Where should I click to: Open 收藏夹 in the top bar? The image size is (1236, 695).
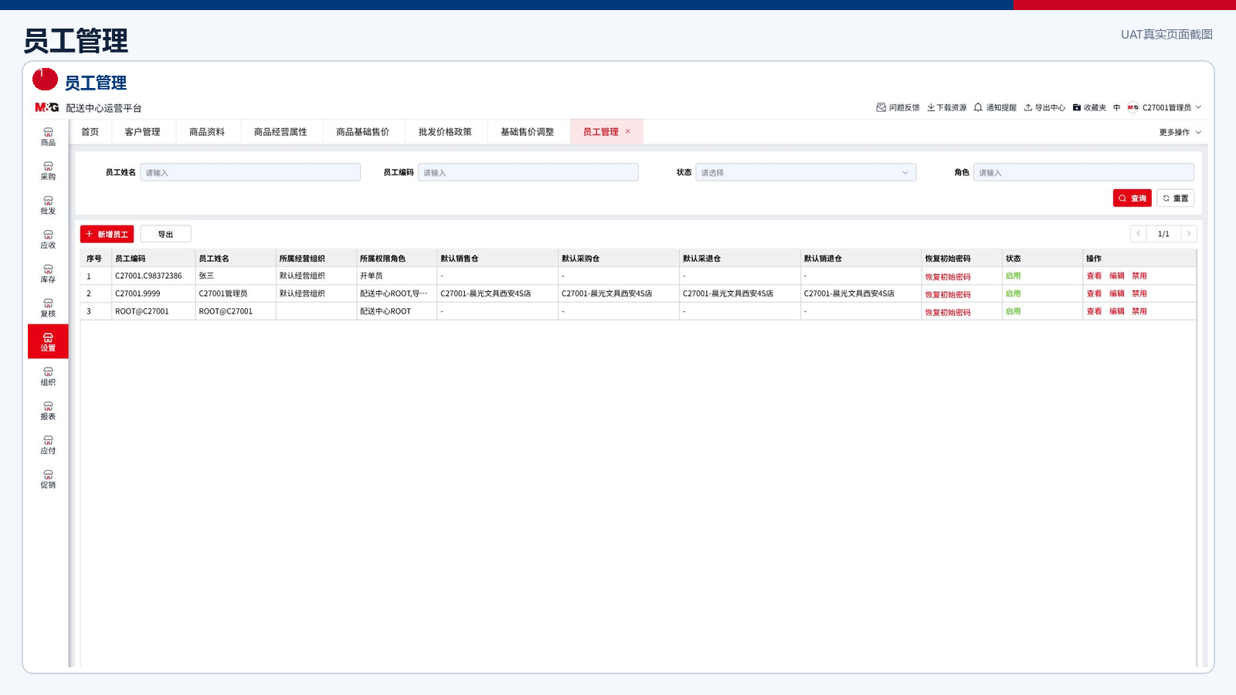pos(1089,107)
